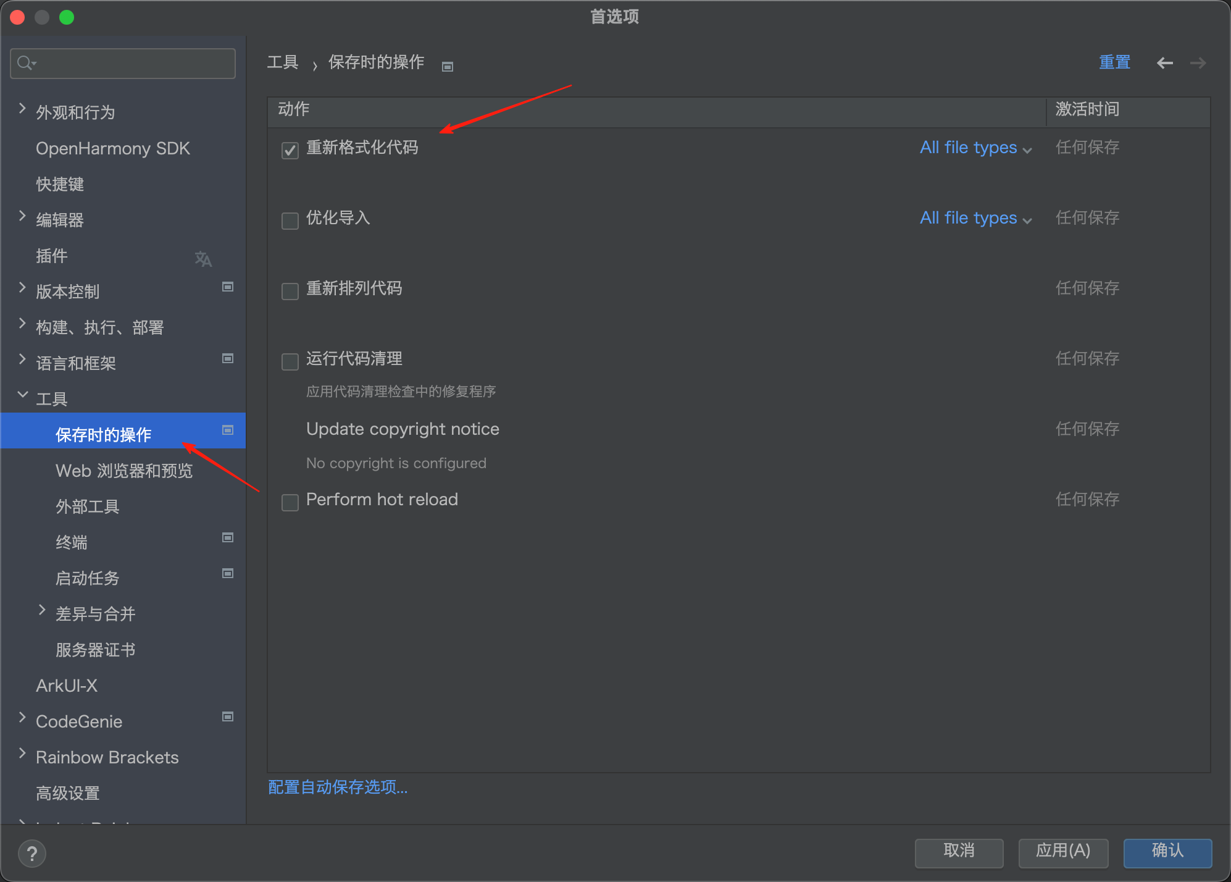Screen dimensions: 1231x882
Task: Click the project-level icon beside CodeGenie
Action: 228,716
